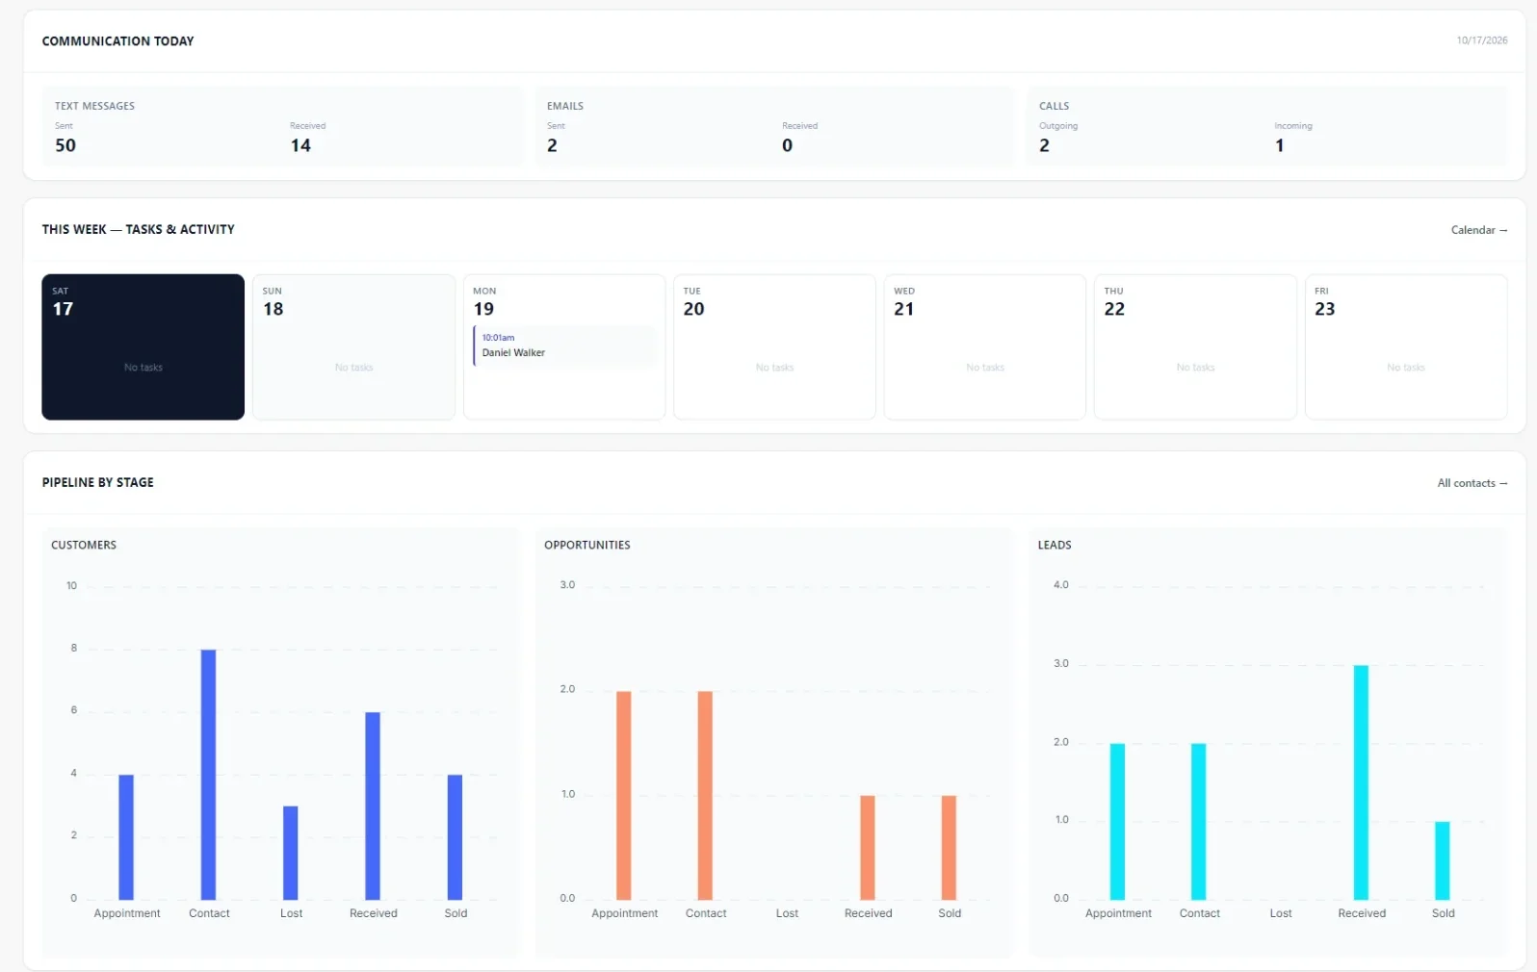
Task: Click the OPPORTUNITIES chart title
Action: click(x=587, y=545)
